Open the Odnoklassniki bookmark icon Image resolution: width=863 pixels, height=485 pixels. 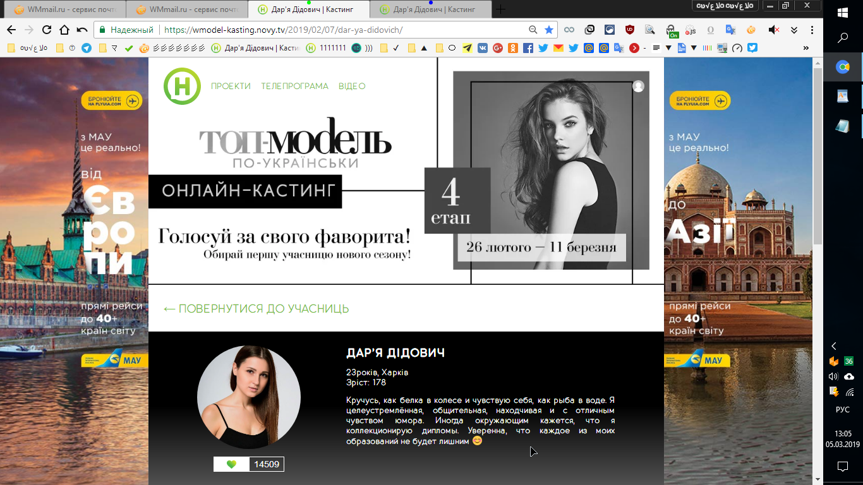click(x=513, y=47)
